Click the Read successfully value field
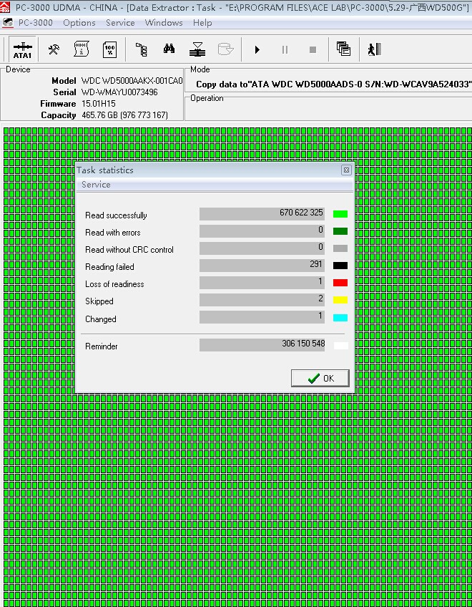Image resolution: width=472 pixels, height=607 pixels. (262, 214)
